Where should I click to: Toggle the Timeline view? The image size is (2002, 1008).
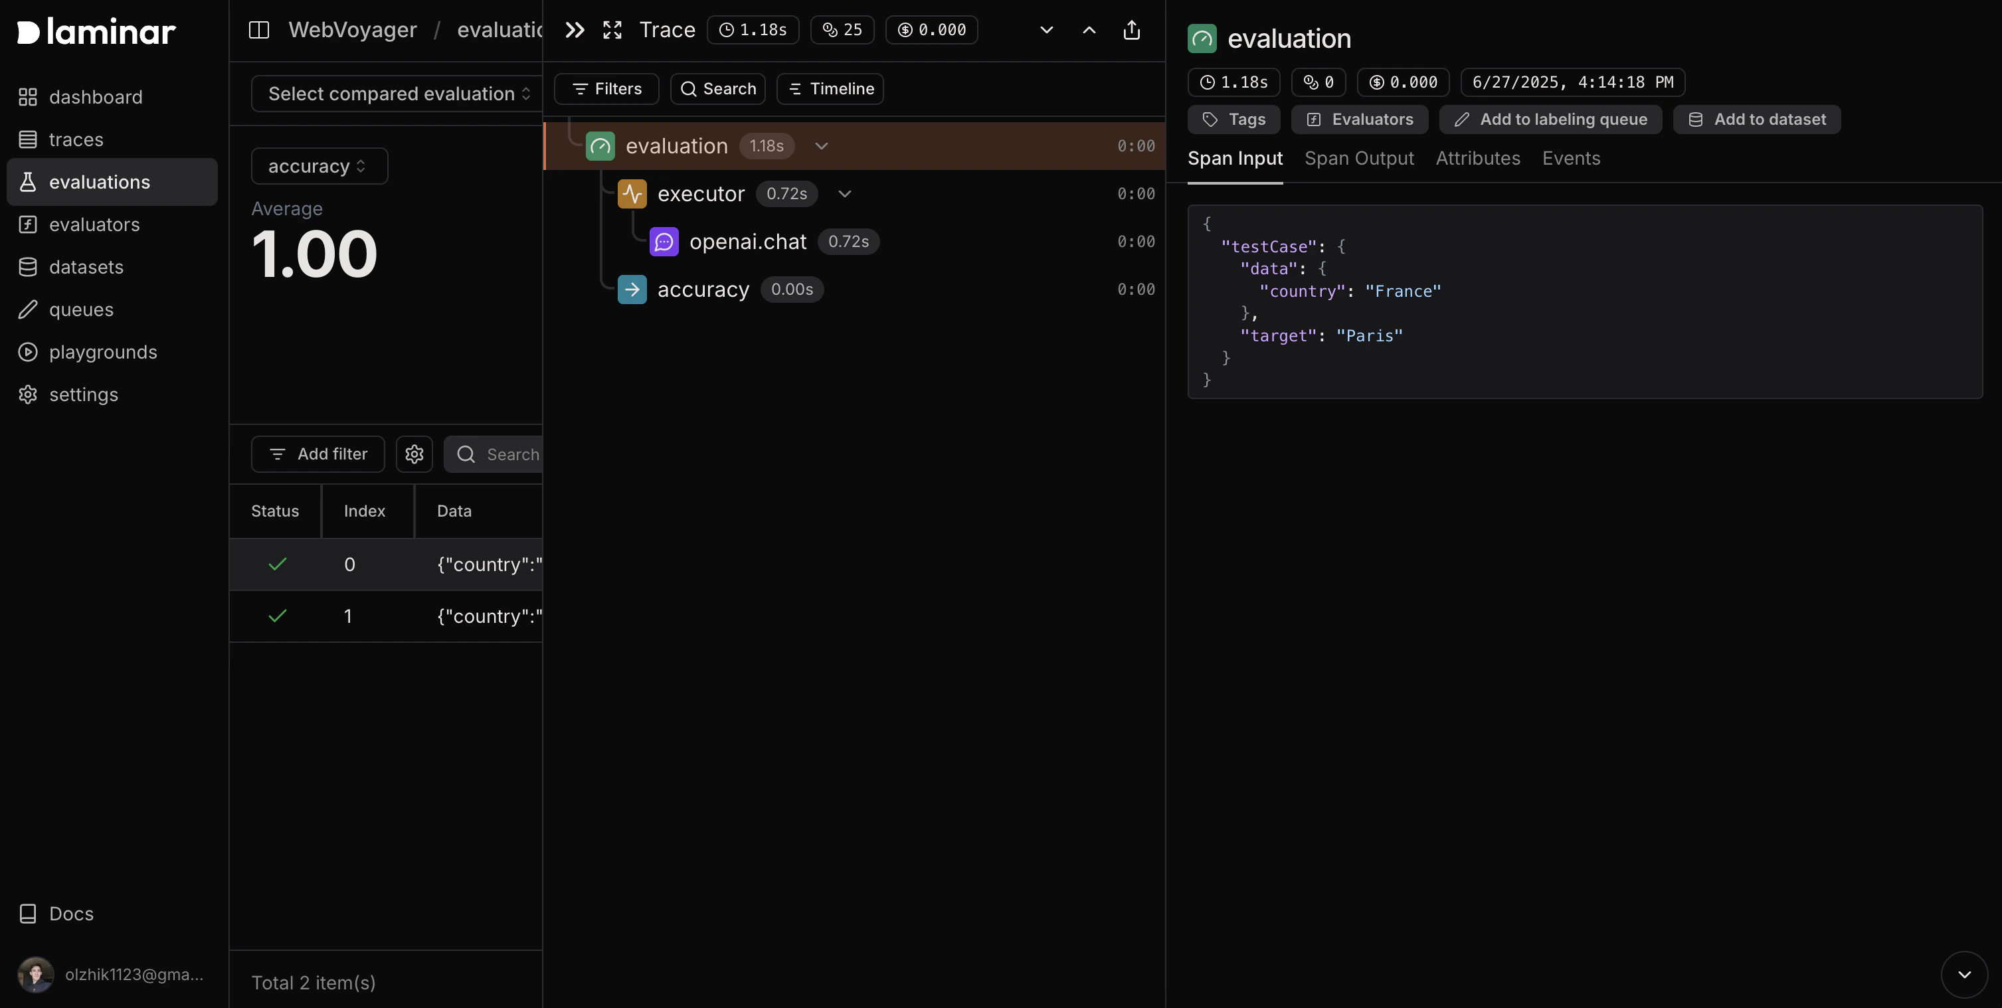tap(830, 88)
